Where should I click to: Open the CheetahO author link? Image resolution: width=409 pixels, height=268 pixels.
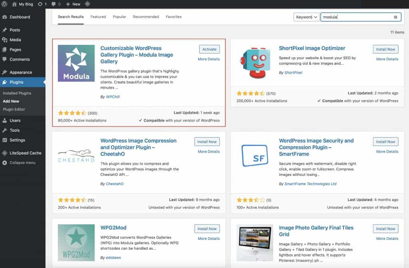pos(115,184)
